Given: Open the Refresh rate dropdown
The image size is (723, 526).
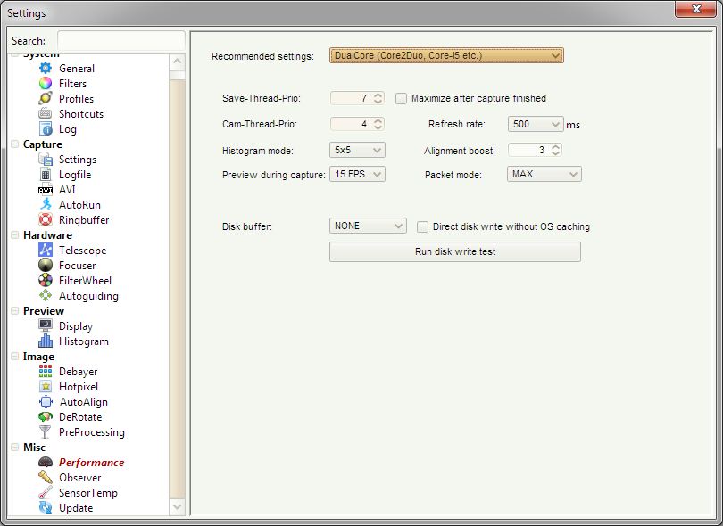Looking at the screenshot, I should (536, 124).
